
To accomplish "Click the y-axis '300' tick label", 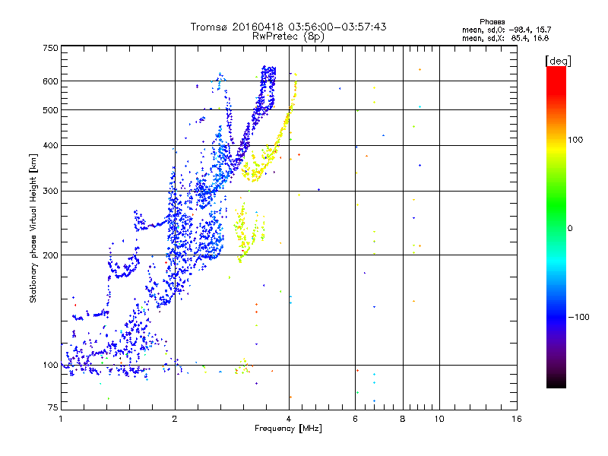I will pos(50,192).
